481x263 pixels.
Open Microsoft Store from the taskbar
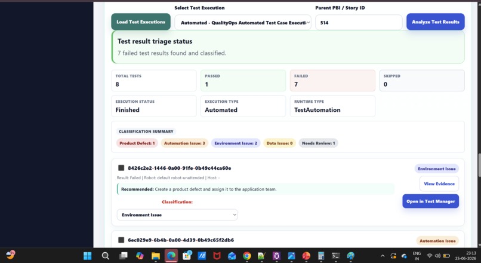click(187, 256)
